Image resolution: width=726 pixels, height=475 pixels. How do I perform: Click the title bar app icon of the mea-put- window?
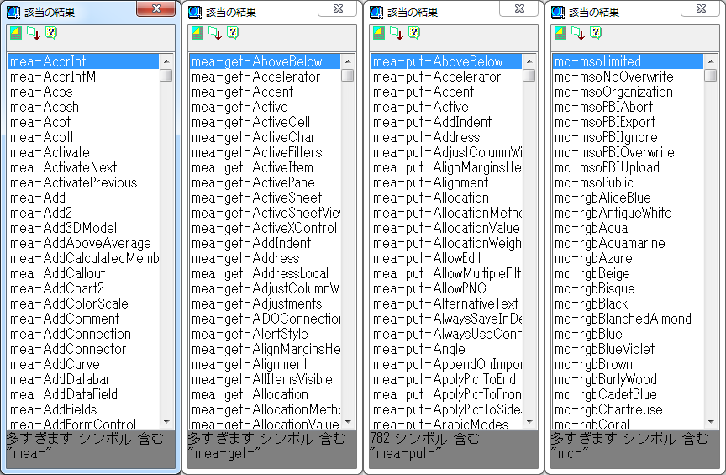[x=376, y=13]
